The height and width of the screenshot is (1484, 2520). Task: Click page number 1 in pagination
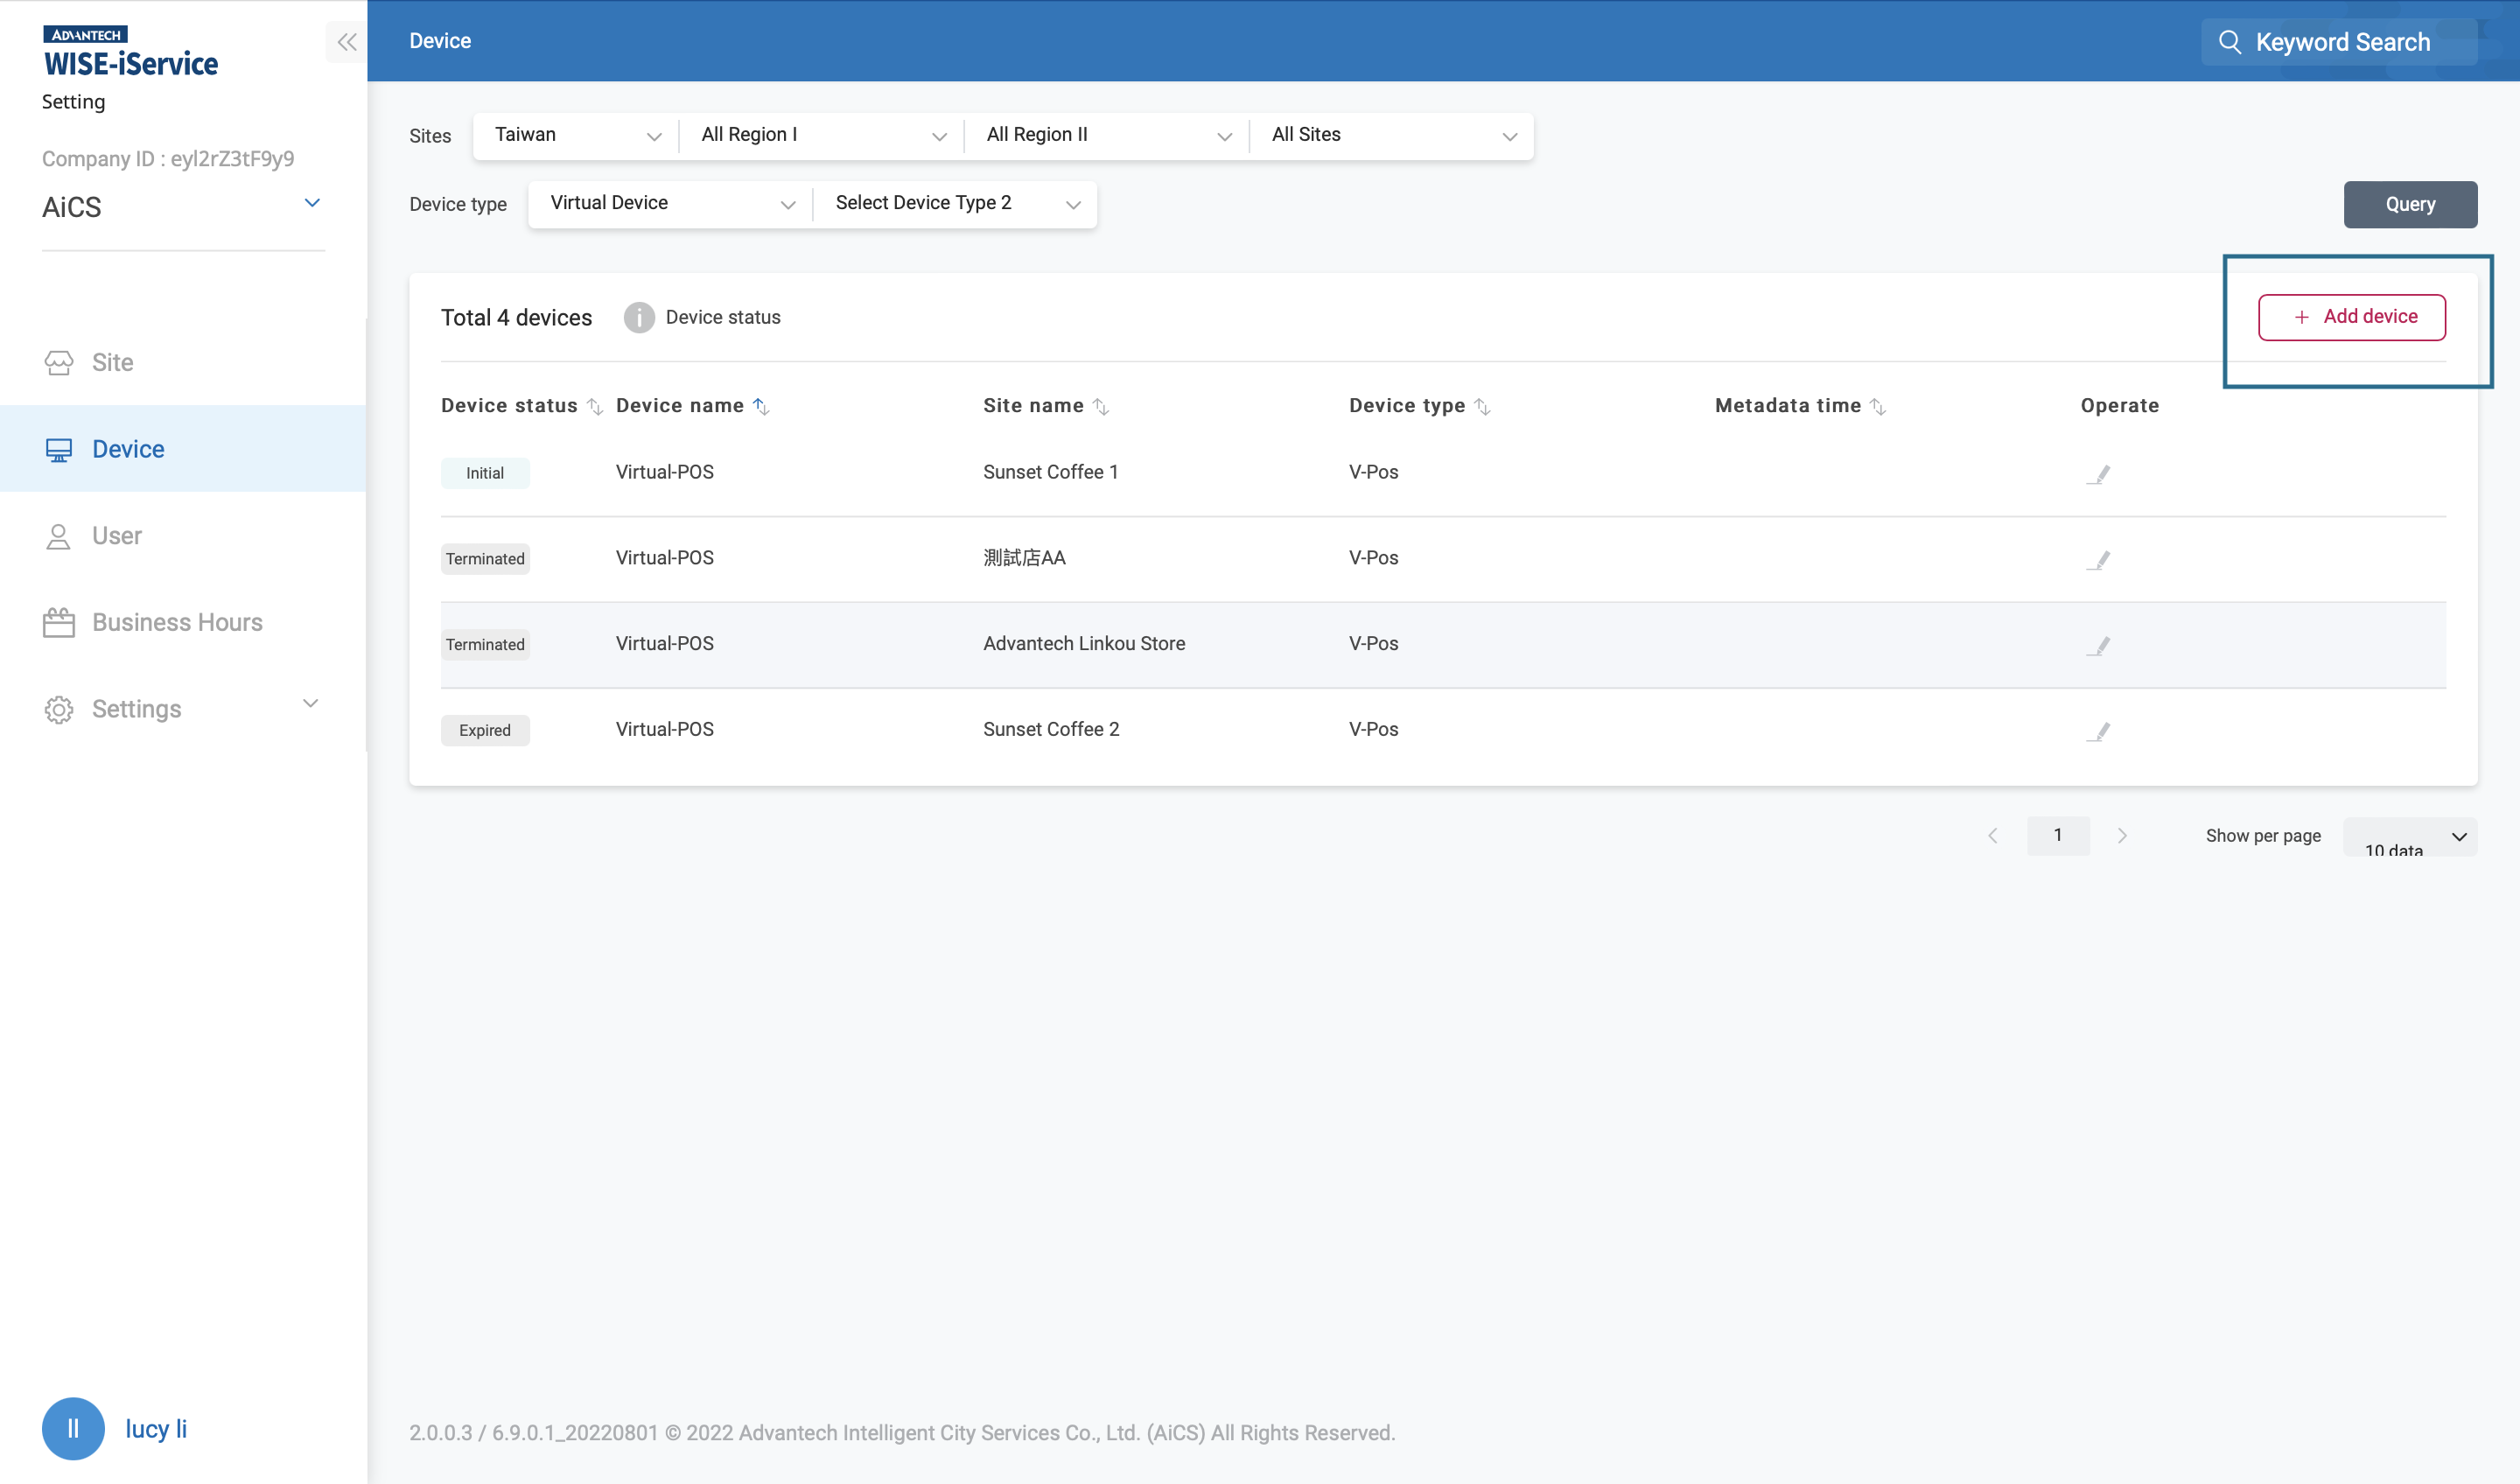[x=2057, y=835]
